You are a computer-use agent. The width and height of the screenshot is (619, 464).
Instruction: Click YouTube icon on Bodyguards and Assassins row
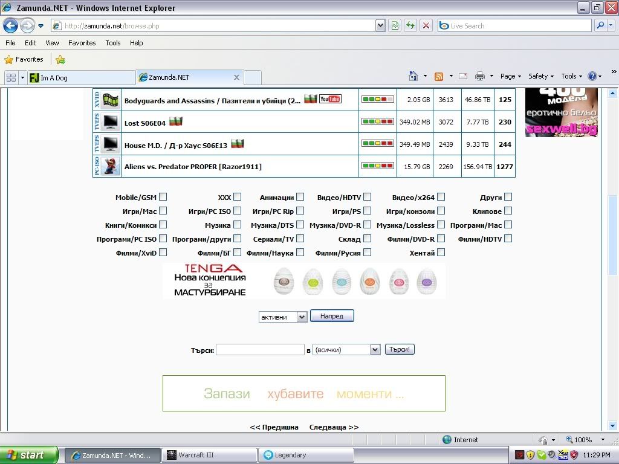(330, 99)
